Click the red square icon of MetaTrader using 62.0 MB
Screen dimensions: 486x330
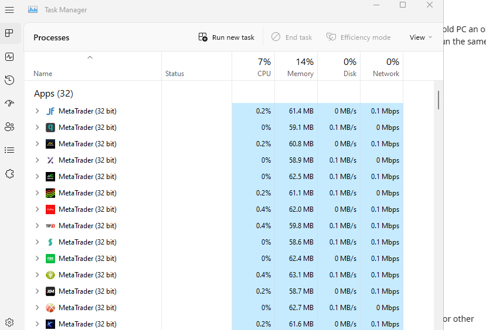[50, 209]
